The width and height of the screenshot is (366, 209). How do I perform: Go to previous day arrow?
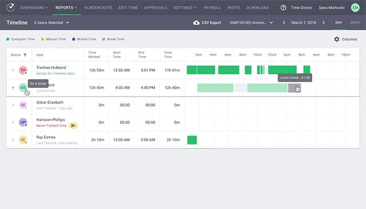(284, 23)
